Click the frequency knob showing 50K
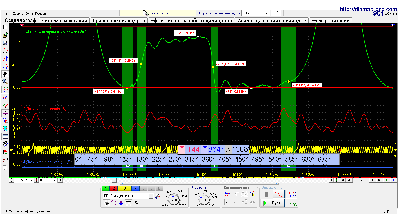 [204, 200]
